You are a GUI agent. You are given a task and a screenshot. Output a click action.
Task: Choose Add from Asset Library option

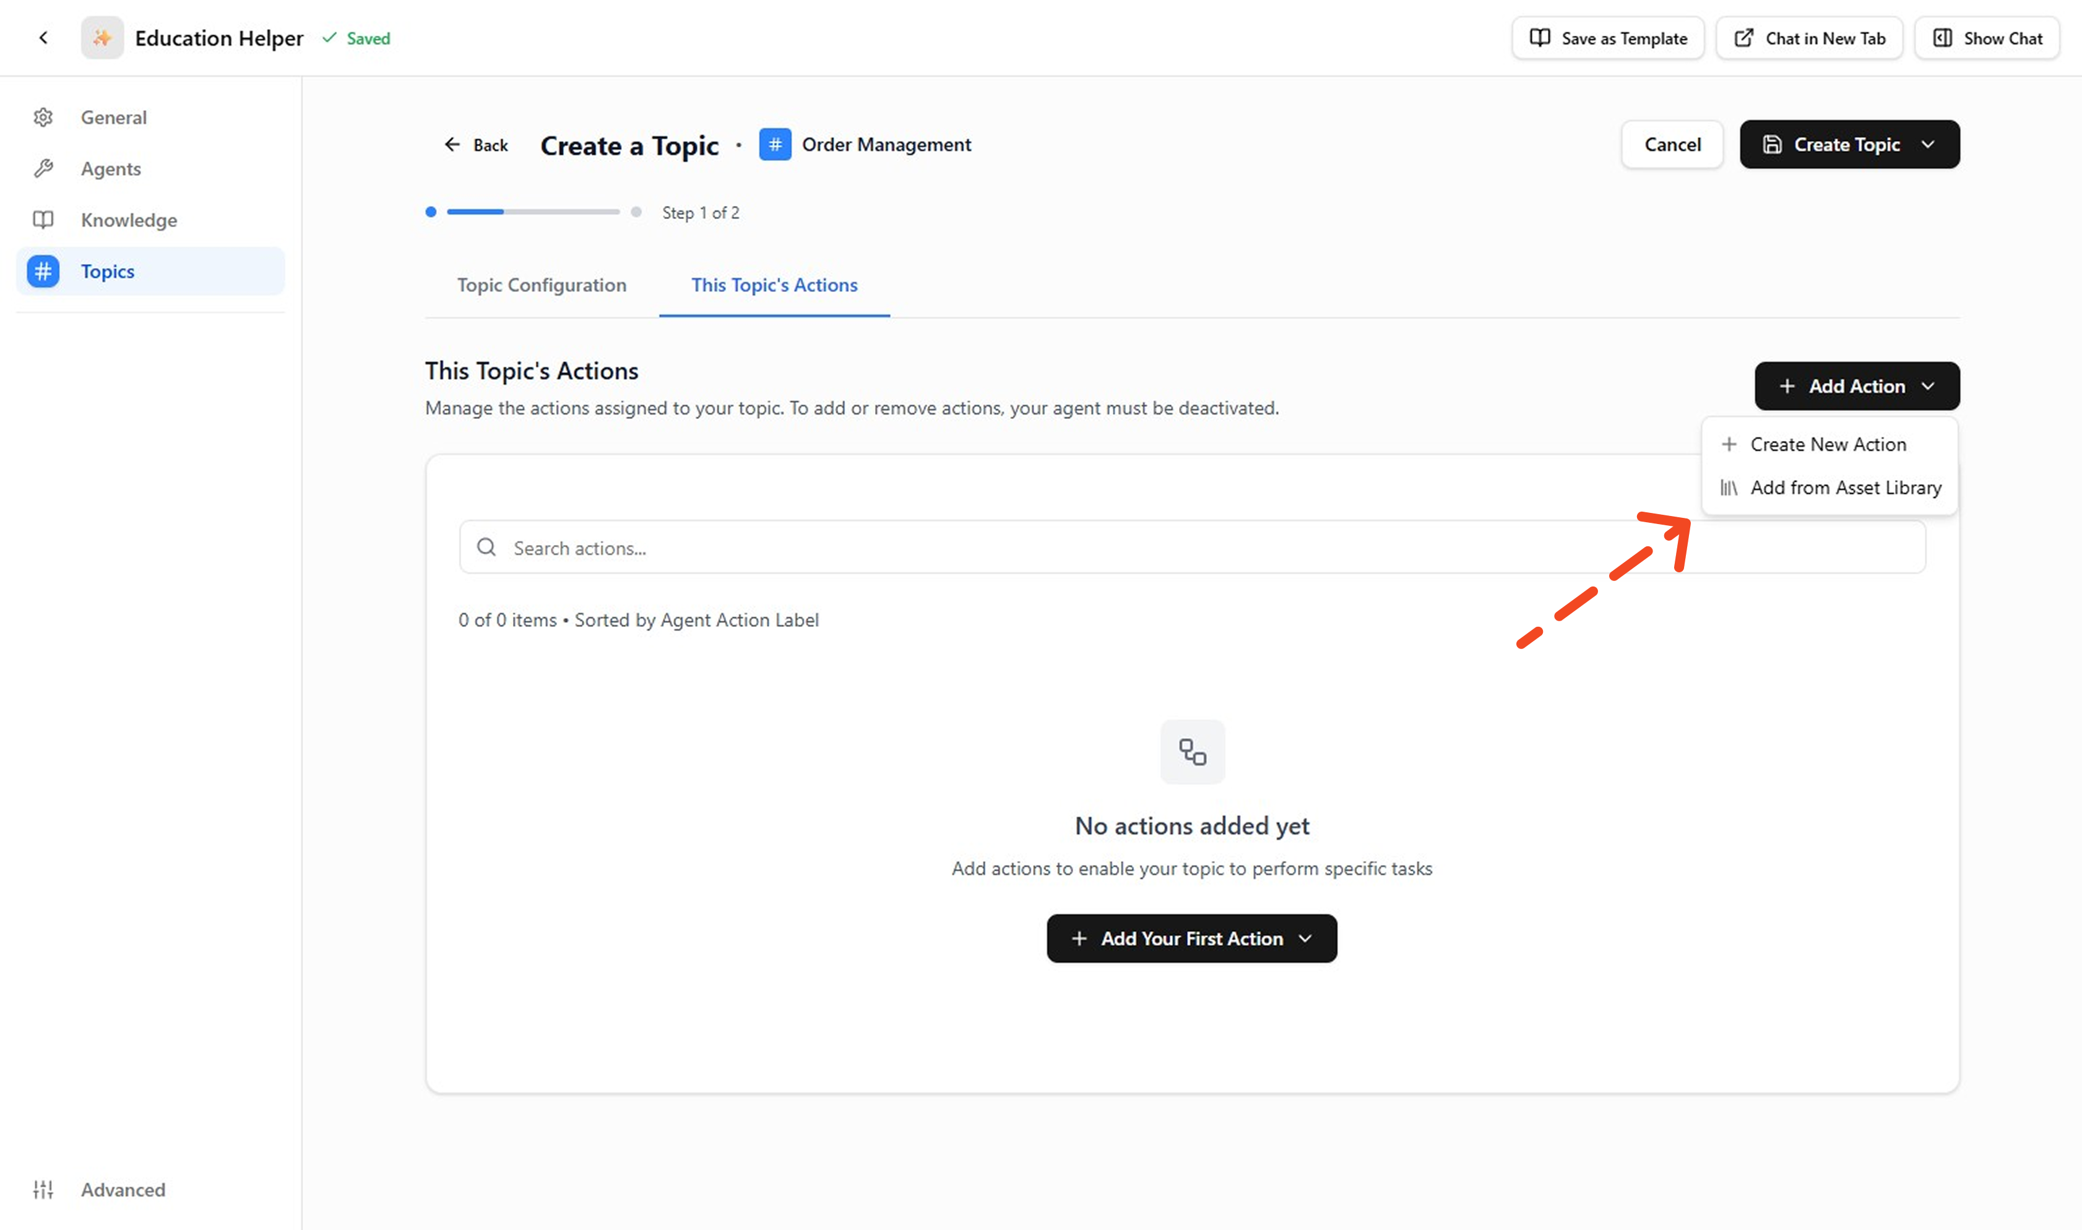point(1845,488)
